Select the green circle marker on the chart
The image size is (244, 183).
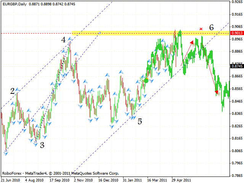click(146, 80)
